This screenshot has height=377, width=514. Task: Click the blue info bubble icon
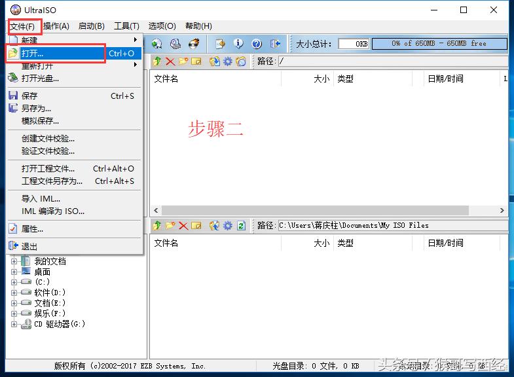(238, 44)
